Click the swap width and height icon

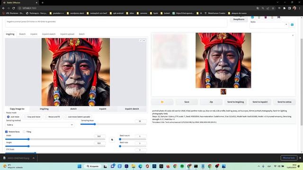pyautogui.click(x=112, y=140)
